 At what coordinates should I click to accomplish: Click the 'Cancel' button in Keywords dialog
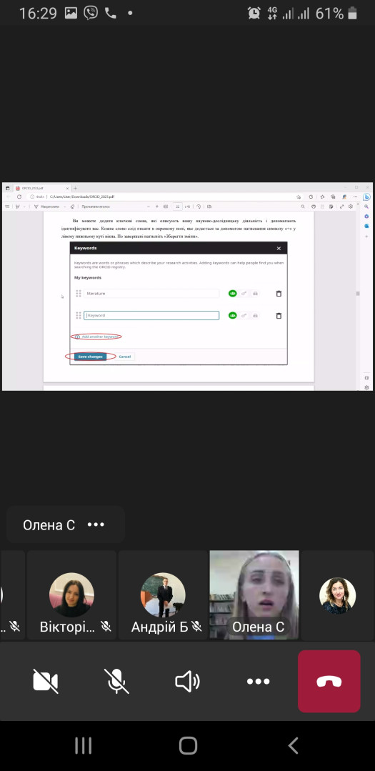[125, 357]
